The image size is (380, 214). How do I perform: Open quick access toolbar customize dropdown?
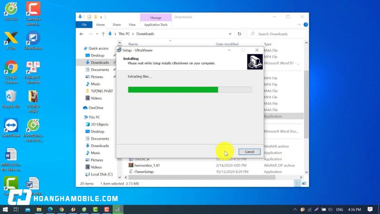point(101,17)
